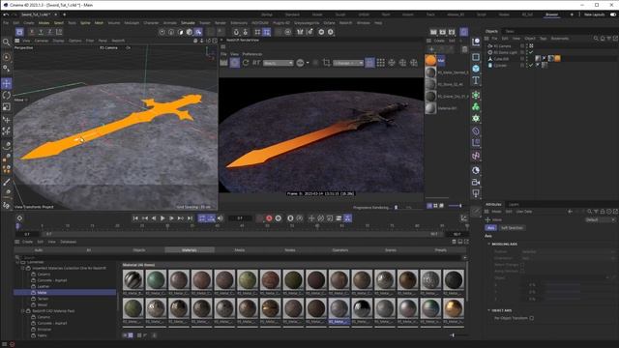Image resolution: width=619 pixels, height=348 pixels.
Task: Click the red record keyframe button
Action: [269, 218]
